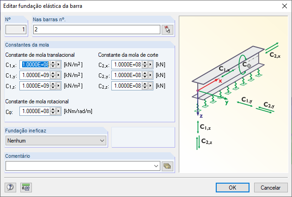Open the comment library icon
The image size is (292, 197).
pyautogui.click(x=167, y=166)
